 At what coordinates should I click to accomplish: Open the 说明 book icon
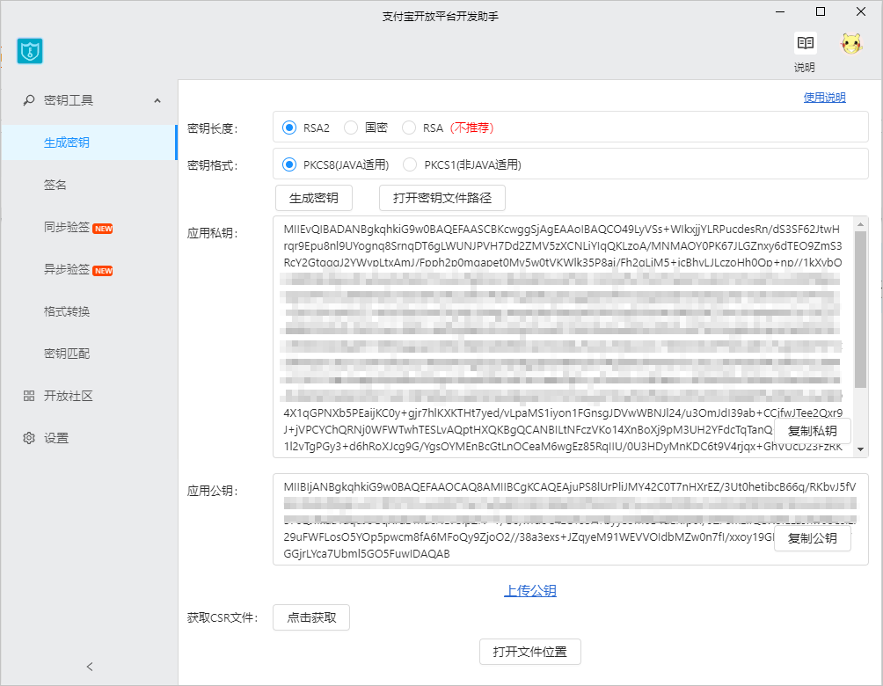[806, 43]
